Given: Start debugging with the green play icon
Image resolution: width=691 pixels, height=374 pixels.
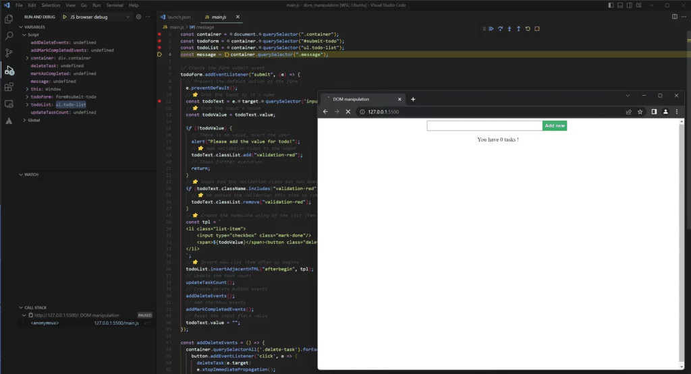Looking at the screenshot, I should [x=65, y=17].
